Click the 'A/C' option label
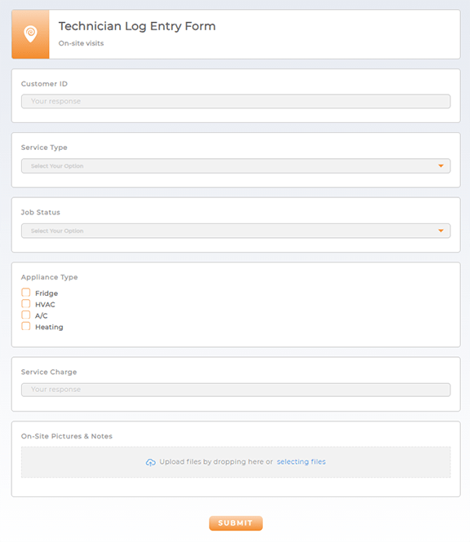470x542 pixels. [41, 315]
